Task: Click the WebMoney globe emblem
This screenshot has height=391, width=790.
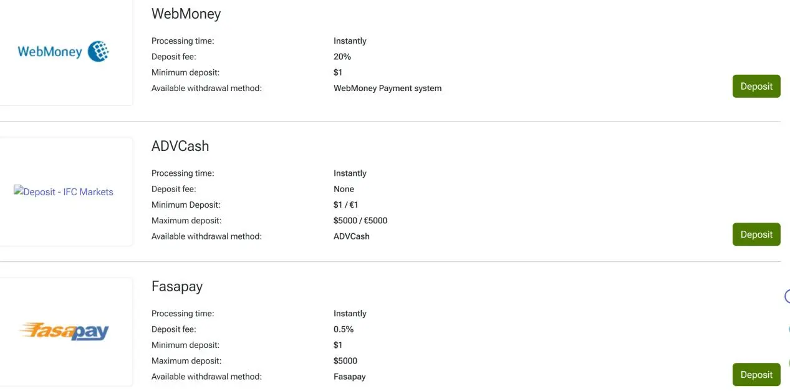Action: [99, 51]
